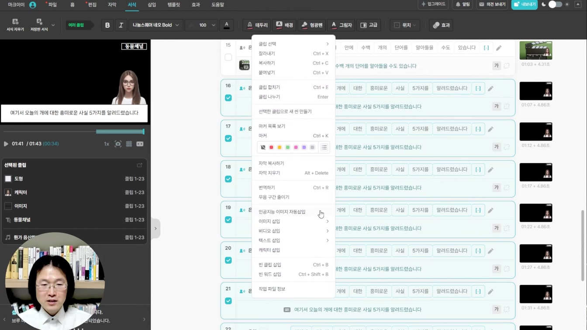The height and width of the screenshot is (330, 587).
Task: Select the 동물채널 text layer row
Action: 74,220
